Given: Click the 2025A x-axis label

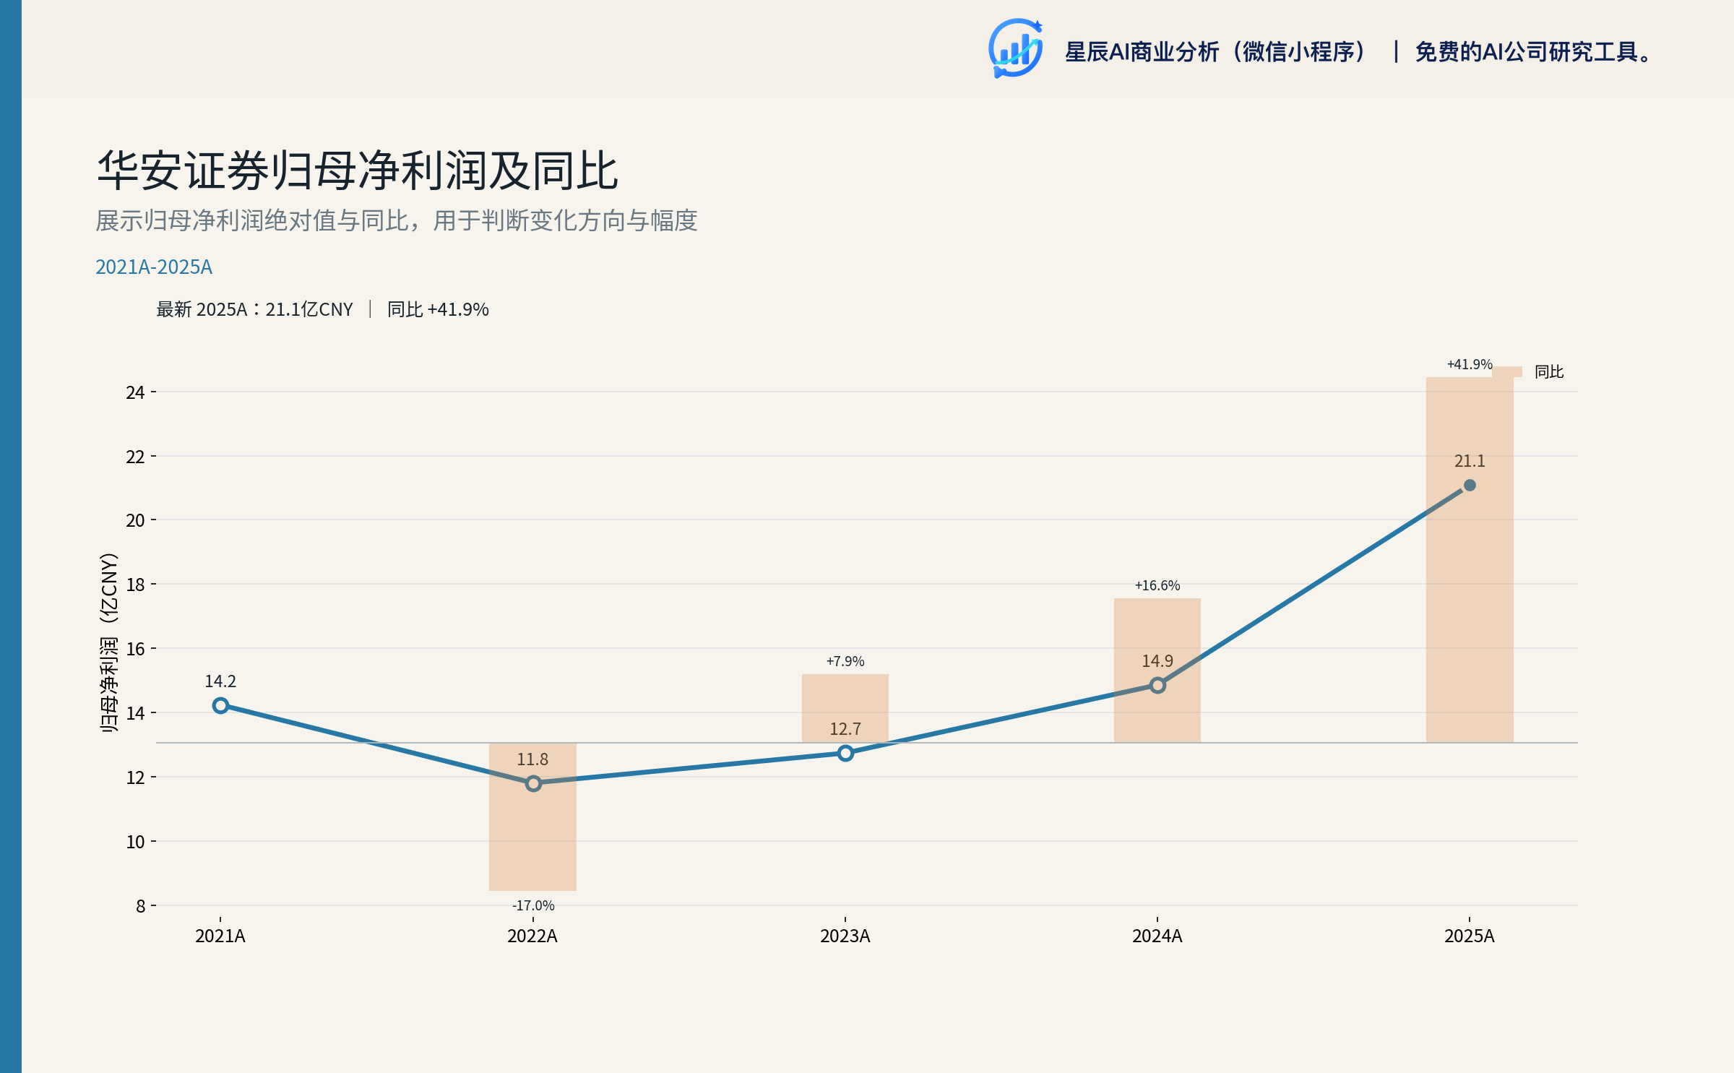Looking at the screenshot, I should (x=1470, y=936).
